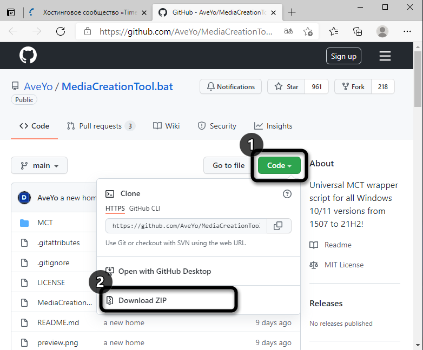Viewport: 423px width, 350px height.
Task: Open the .gitattributes file
Action: (x=58, y=243)
